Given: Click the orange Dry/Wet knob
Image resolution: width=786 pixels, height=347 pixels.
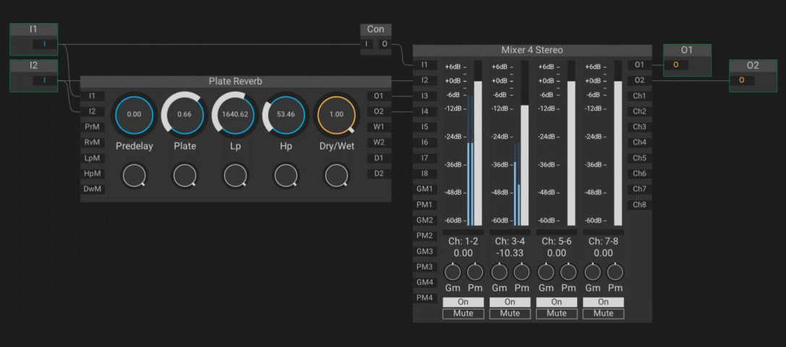Looking at the screenshot, I should (x=336, y=114).
